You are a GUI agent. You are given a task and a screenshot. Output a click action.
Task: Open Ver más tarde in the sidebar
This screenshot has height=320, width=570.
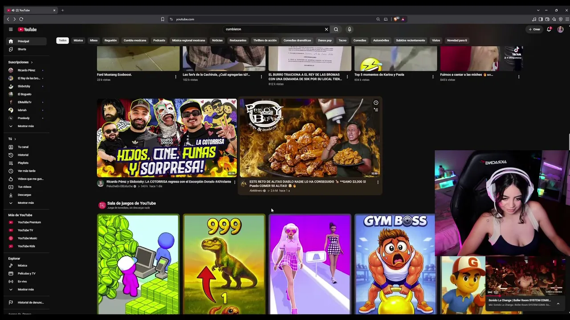click(27, 171)
